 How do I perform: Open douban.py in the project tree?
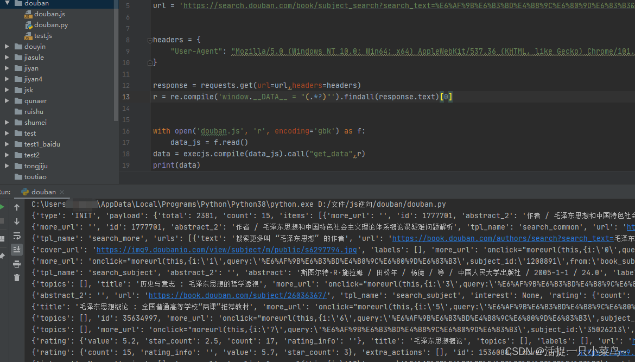click(x=50, y=25)
